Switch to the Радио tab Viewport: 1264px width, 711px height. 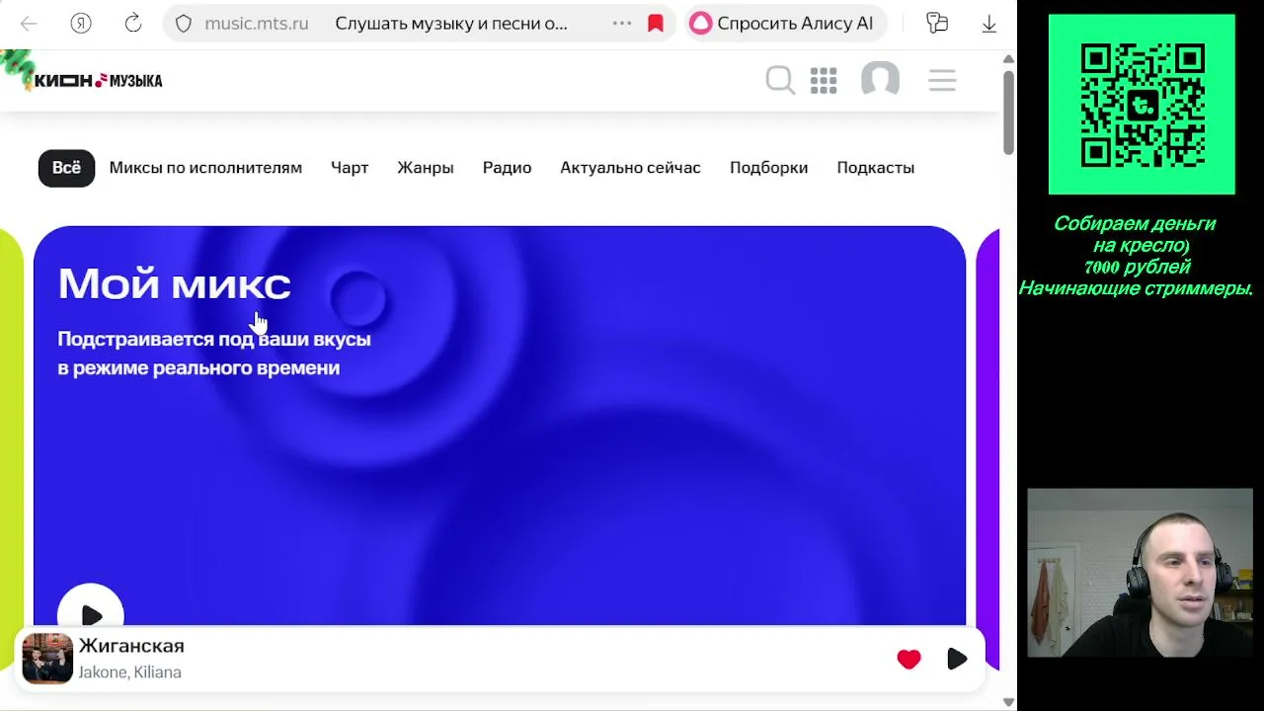[x=507, y=168]
